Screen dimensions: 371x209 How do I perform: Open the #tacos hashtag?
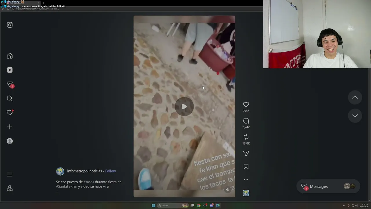coord(89,182)
